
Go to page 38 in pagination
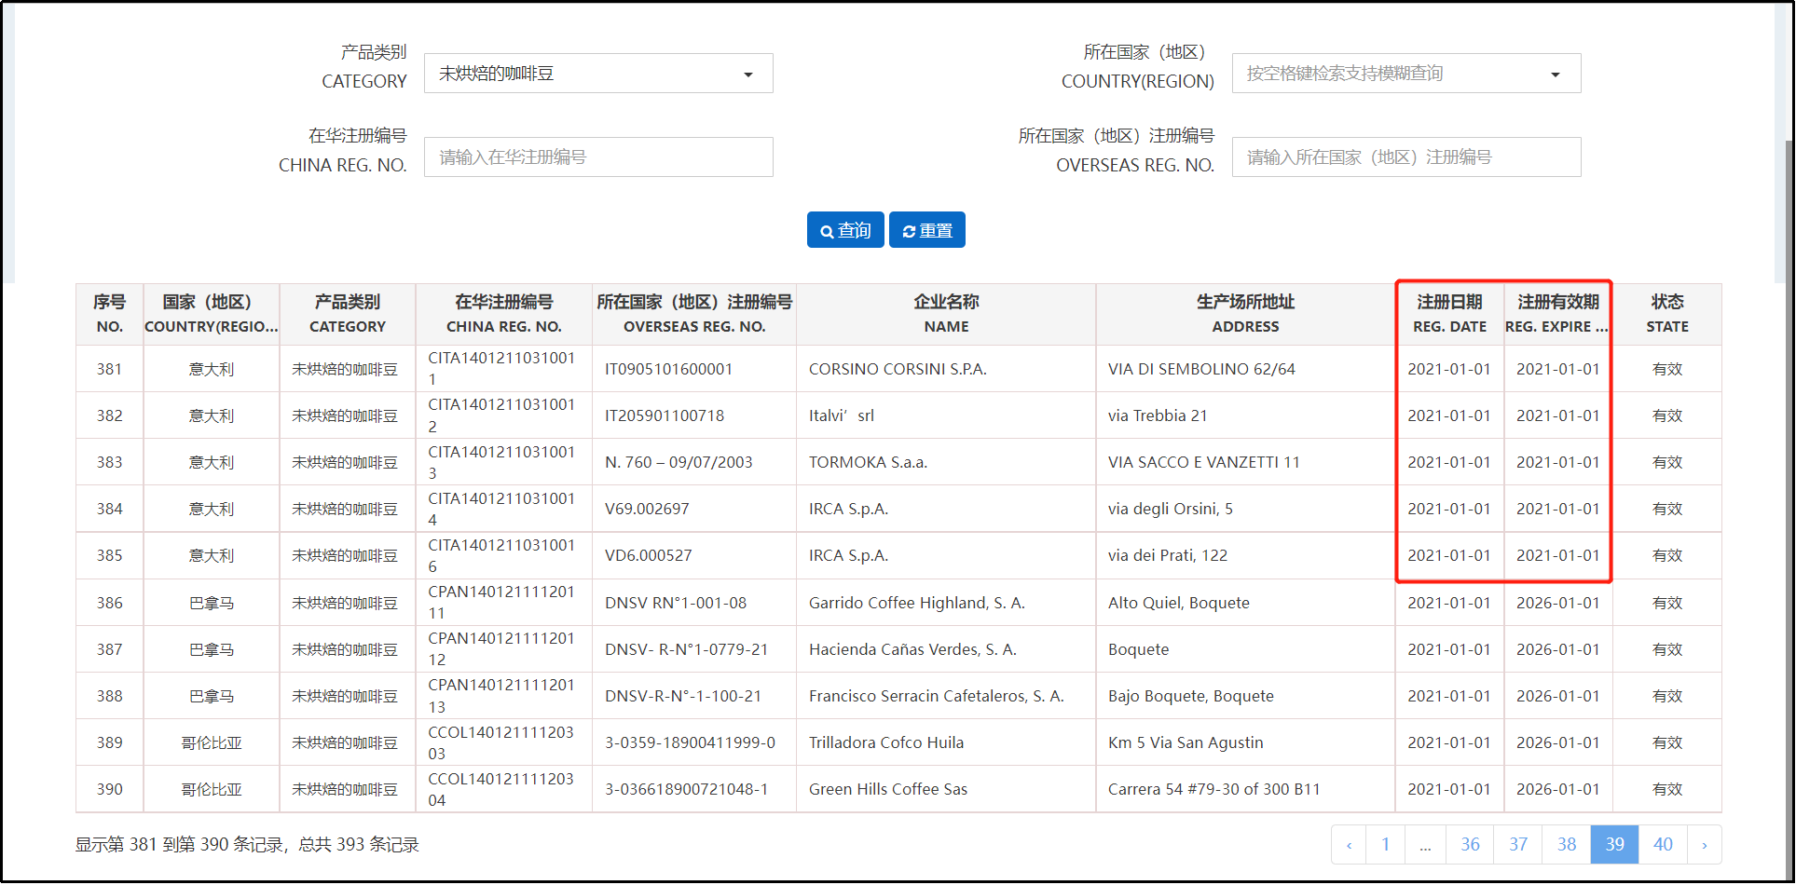tap(1567, 845)
